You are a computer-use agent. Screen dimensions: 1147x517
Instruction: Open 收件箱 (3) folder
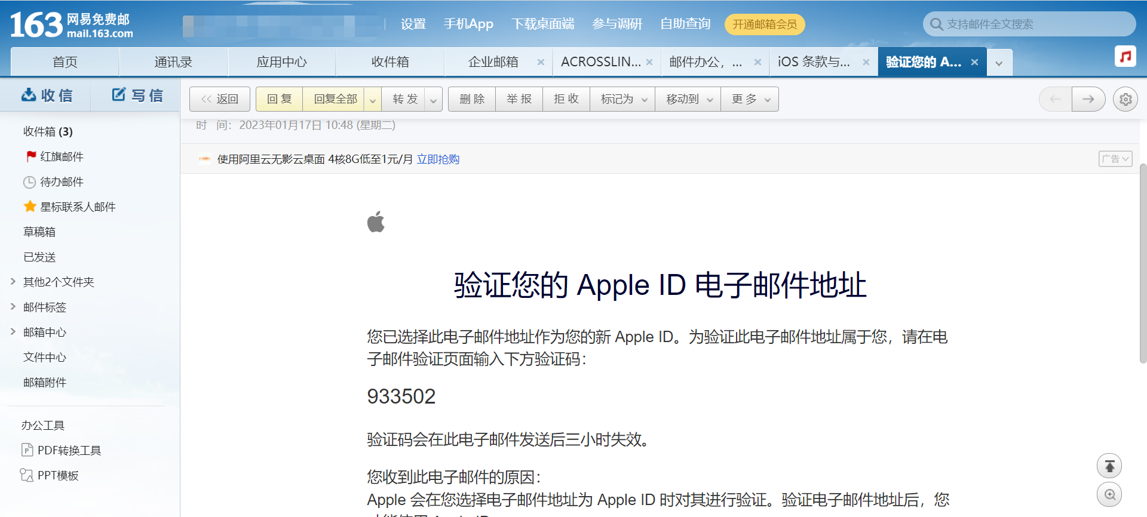48,131
